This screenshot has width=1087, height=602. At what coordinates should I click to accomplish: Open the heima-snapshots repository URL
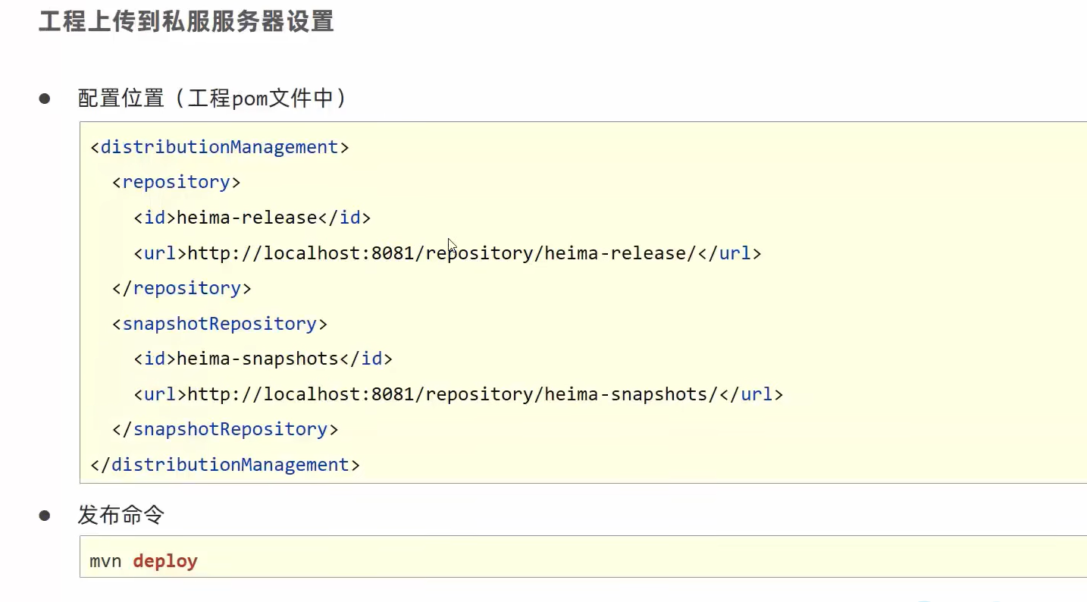tap(452, 394)
